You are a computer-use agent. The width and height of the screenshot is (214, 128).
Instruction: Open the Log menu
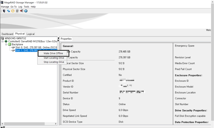pyautogui.click(x=20, y=7)
